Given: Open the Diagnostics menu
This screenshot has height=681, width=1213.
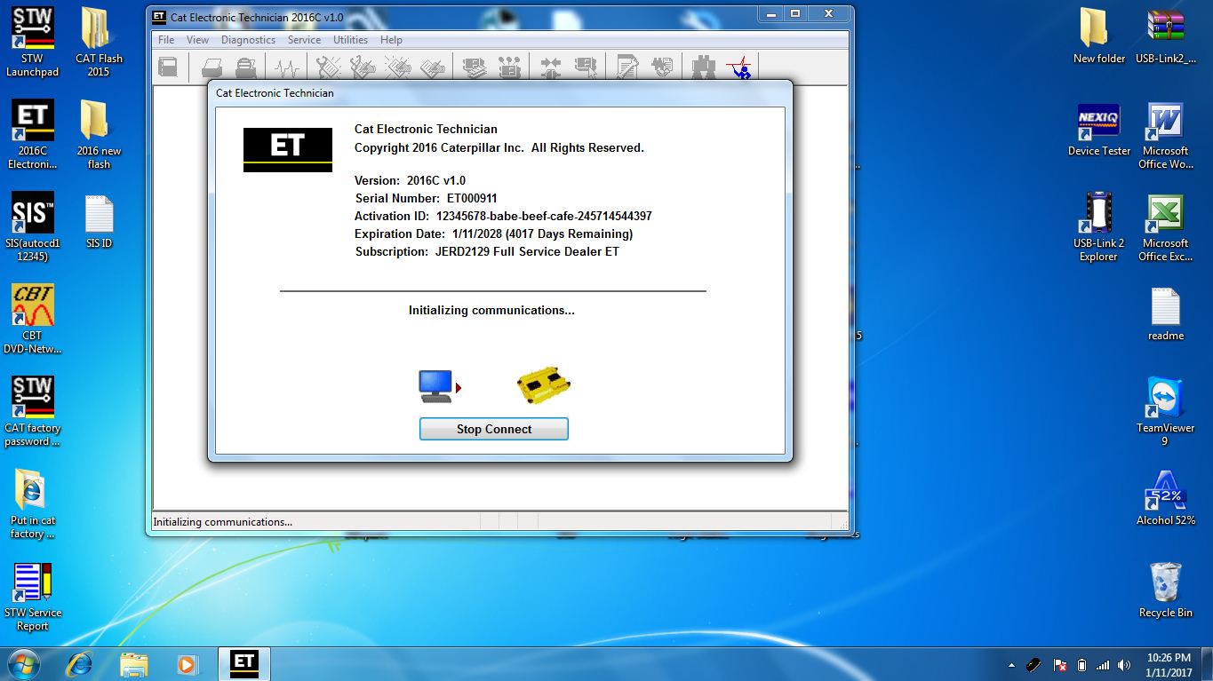Looking at the screenshot, I should coord(248,40).
